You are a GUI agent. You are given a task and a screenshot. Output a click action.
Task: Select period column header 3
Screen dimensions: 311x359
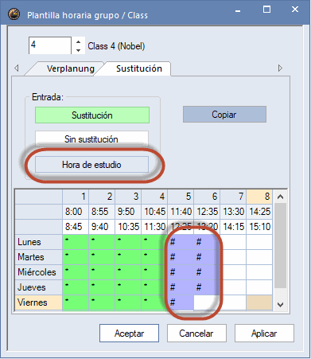click(128, 197)
